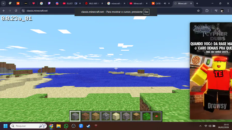Select the gravel block in hotbar

point(126,116)
